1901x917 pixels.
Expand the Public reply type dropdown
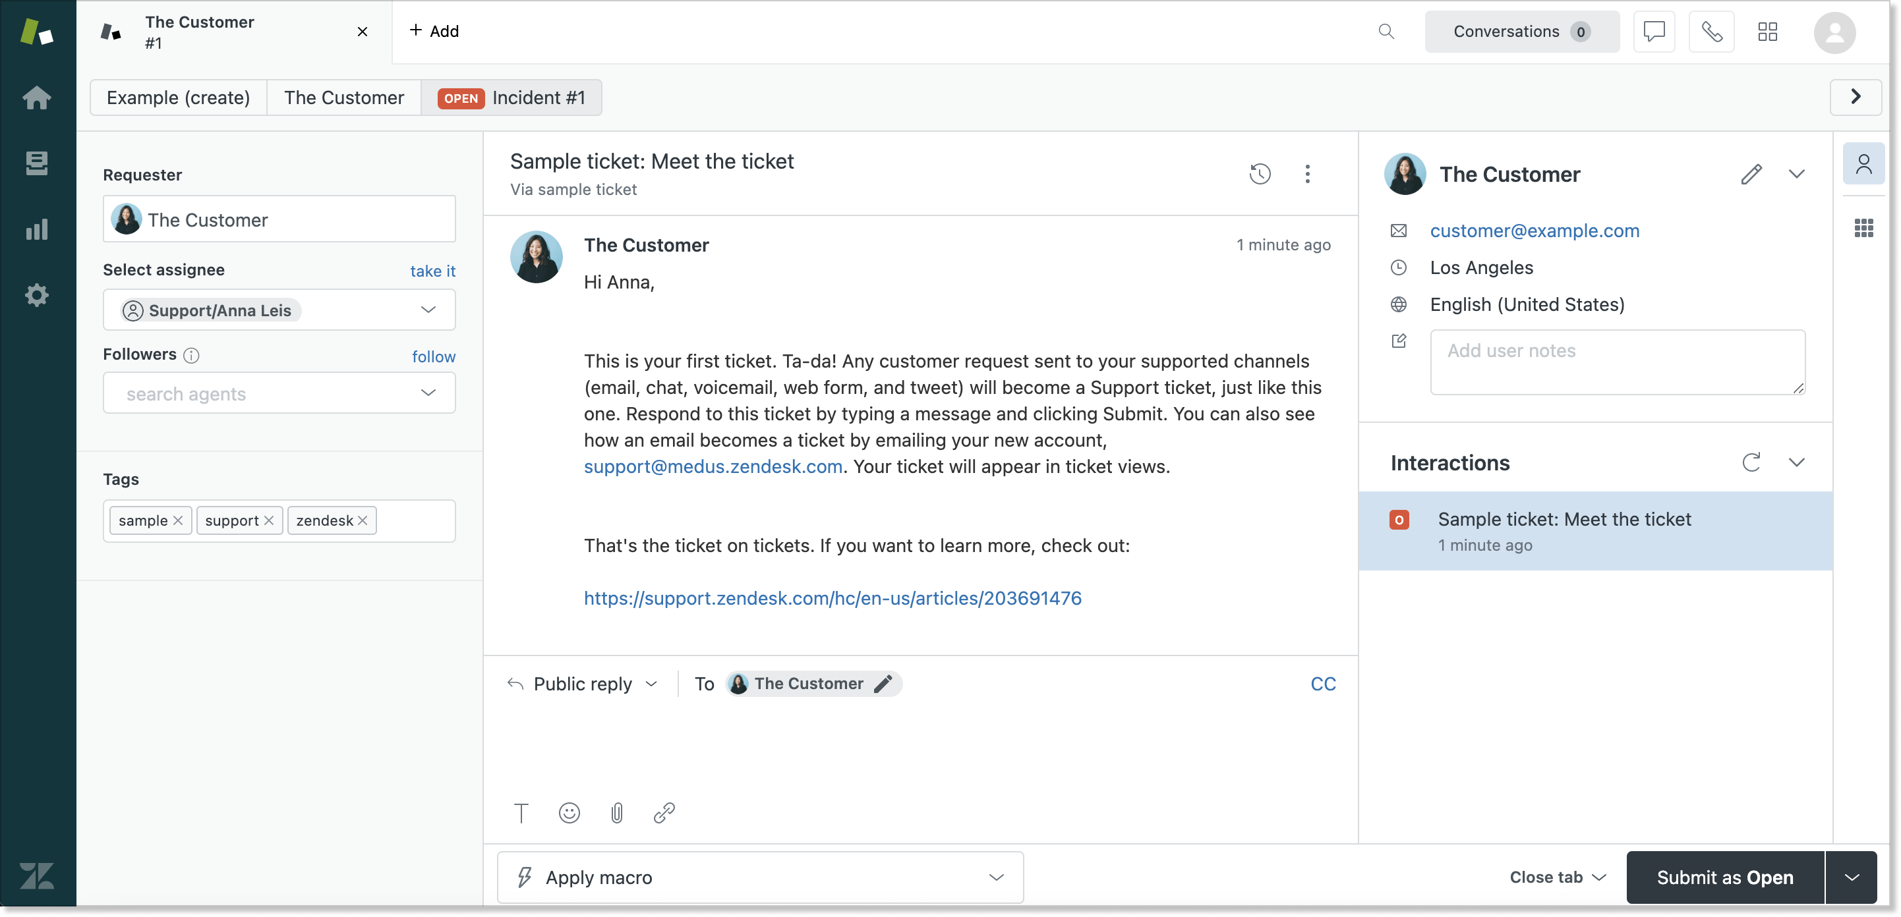[651, 683]
